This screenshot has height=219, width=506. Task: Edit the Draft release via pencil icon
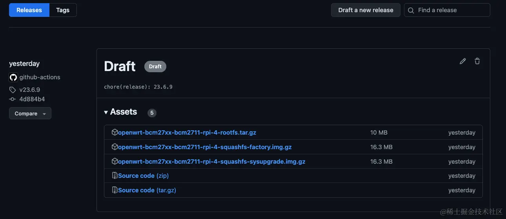[x=463, y=61]
